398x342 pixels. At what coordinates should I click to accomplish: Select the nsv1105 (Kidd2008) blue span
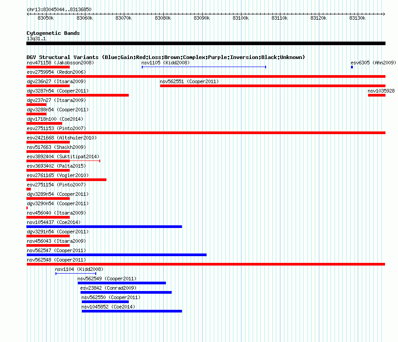(x=204, y=67)
